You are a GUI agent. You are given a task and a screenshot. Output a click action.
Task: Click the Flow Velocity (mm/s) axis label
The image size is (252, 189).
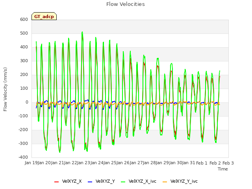[x=5, y=89]
